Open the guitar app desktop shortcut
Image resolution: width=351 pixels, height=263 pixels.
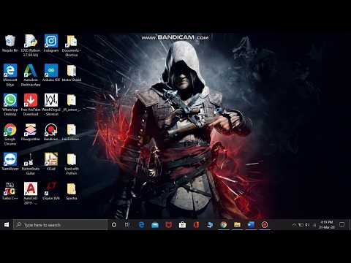click(x=31, y=164)
